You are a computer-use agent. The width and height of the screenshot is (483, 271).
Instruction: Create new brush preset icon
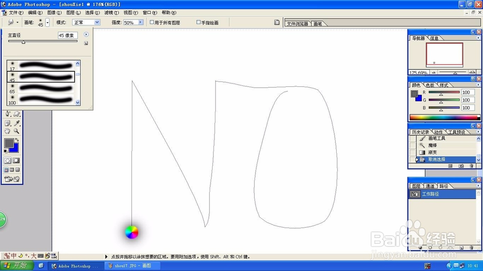tap(86, 43)
